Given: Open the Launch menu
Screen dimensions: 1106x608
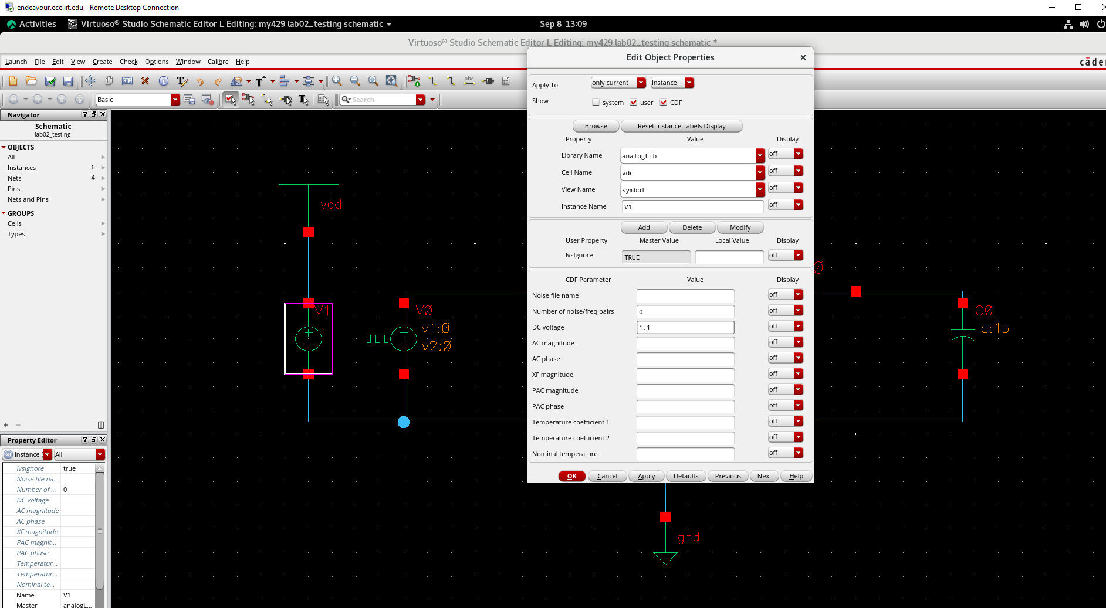Looking at the screenshot, I should pyautogui.click(x=16, y=62).
